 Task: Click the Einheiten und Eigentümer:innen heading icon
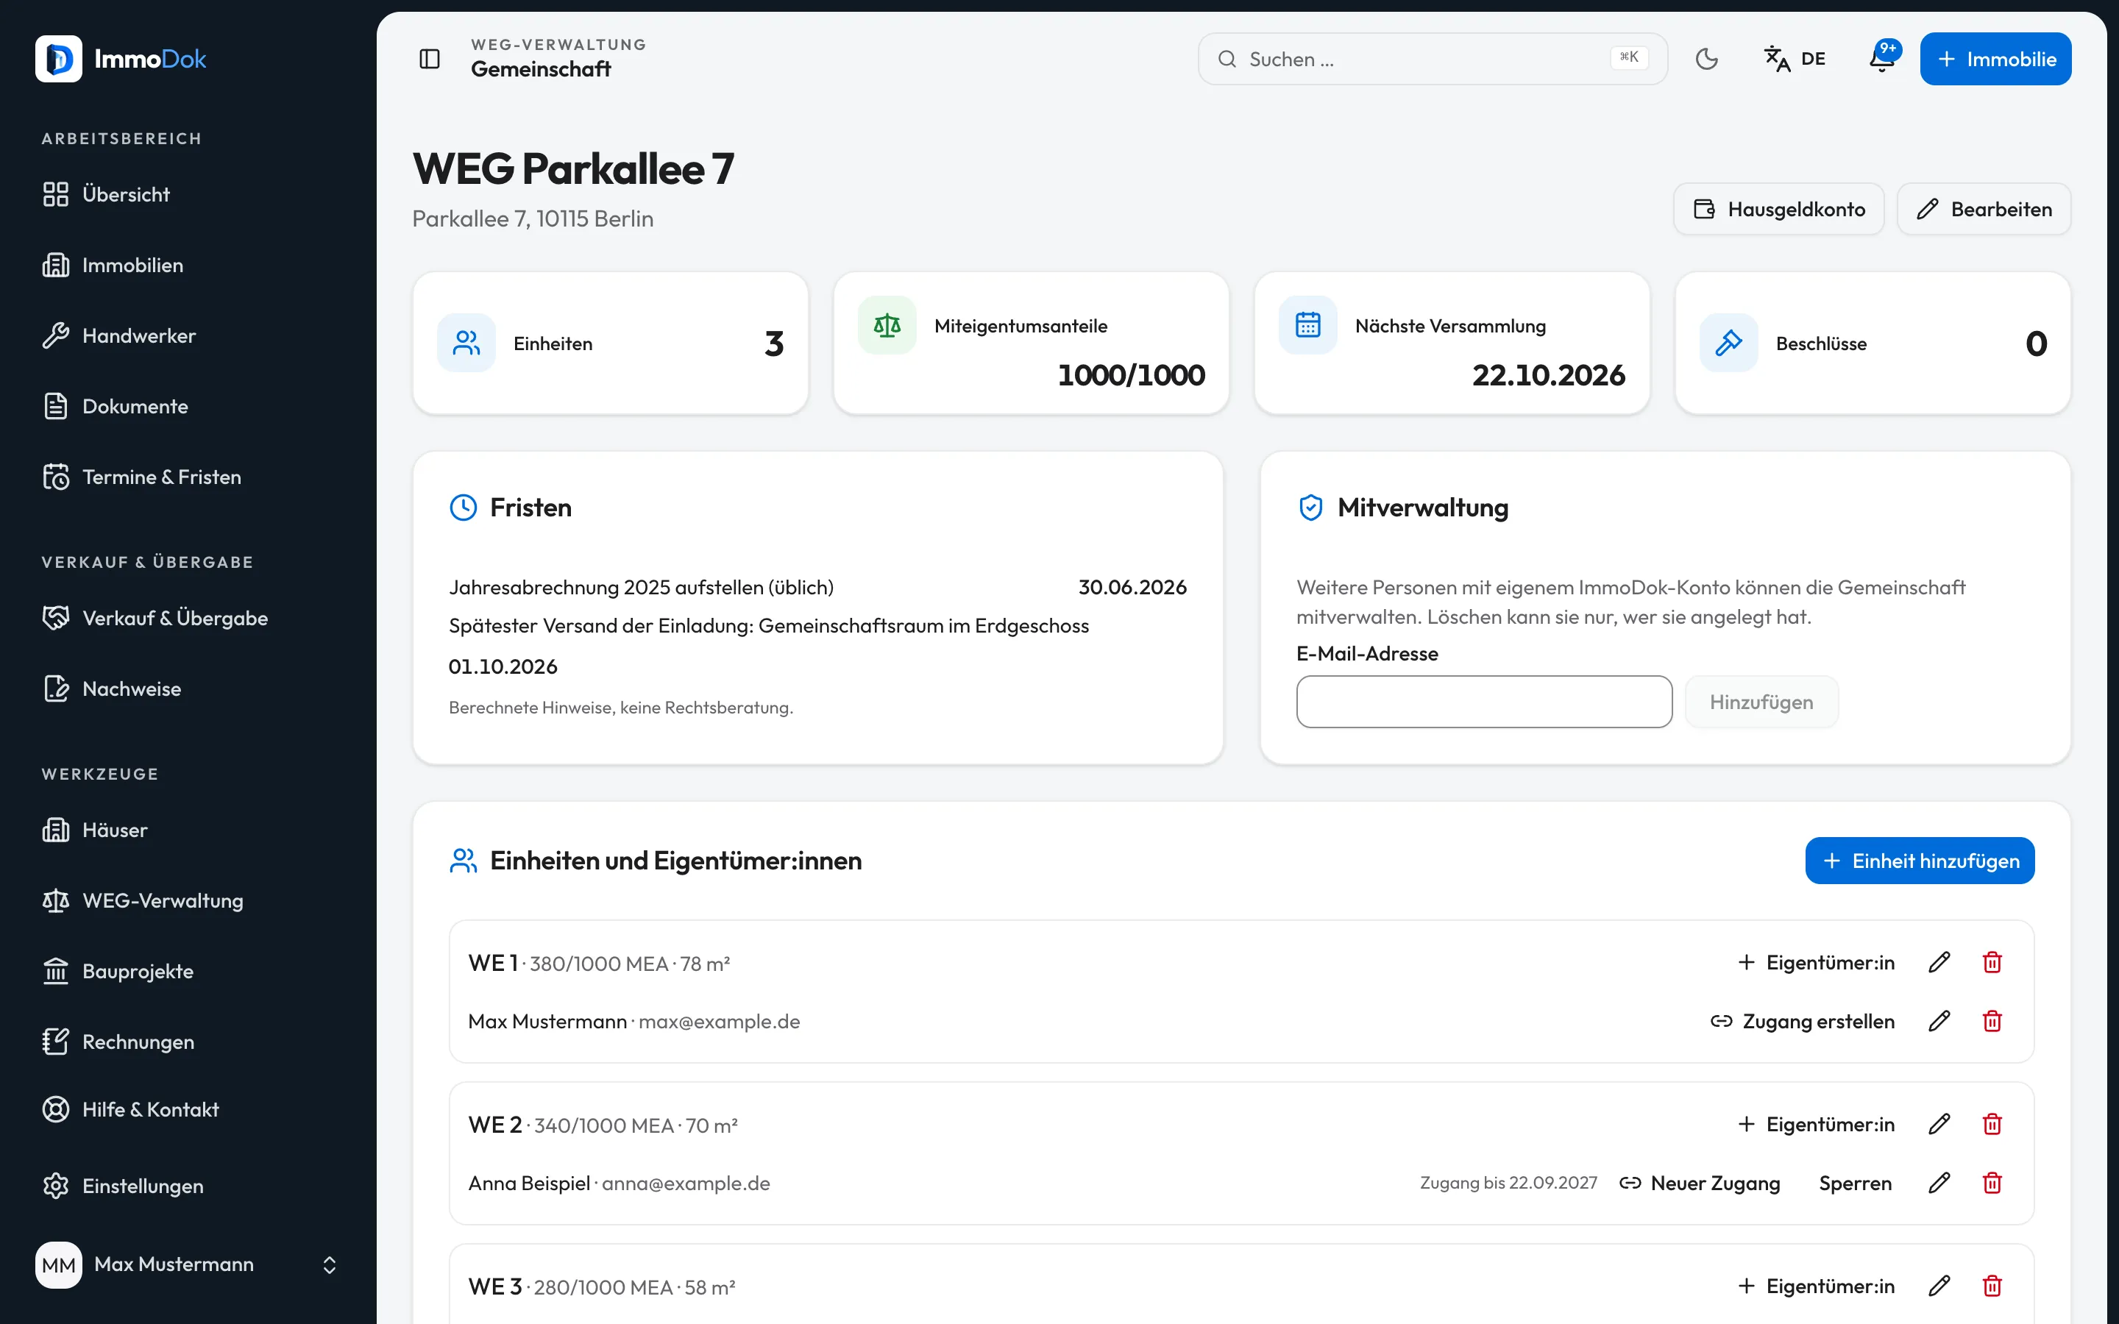(x=464, y=861)
